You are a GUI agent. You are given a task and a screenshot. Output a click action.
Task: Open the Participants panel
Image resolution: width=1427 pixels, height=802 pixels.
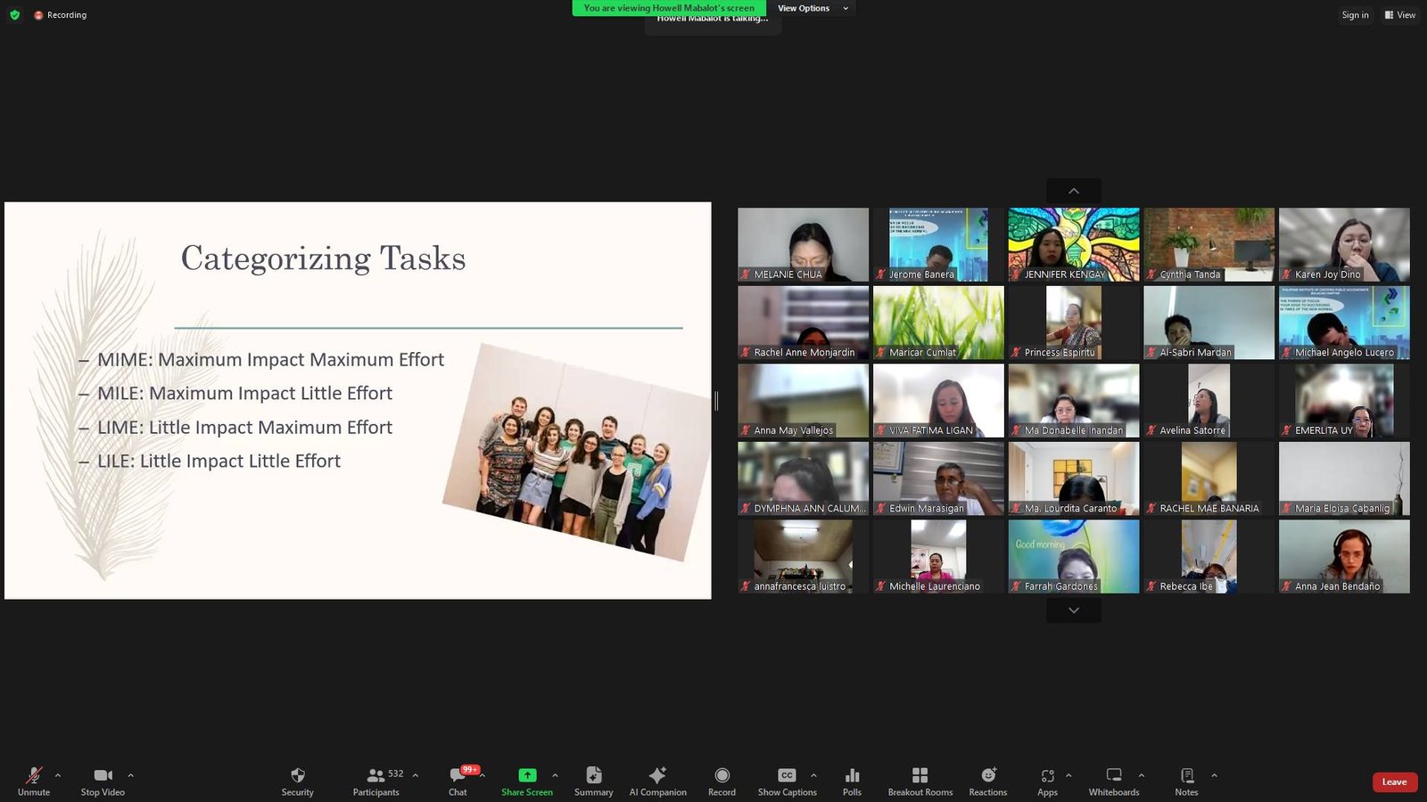(375, 781)
